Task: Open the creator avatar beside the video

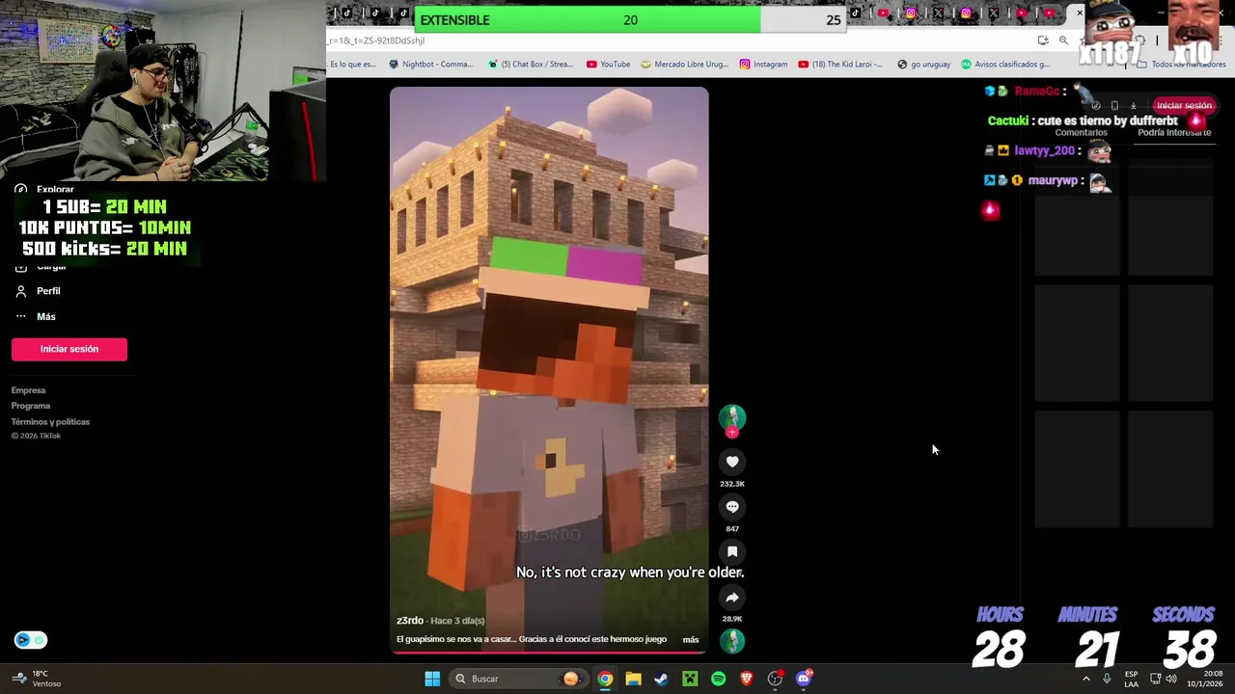Action: point(732,418)
